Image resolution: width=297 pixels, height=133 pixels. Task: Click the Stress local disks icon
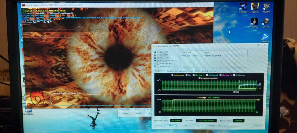[155, 64]
